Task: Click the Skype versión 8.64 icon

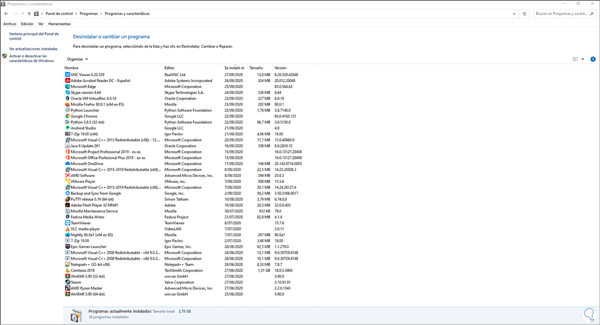Action: (x=68, y=92)
